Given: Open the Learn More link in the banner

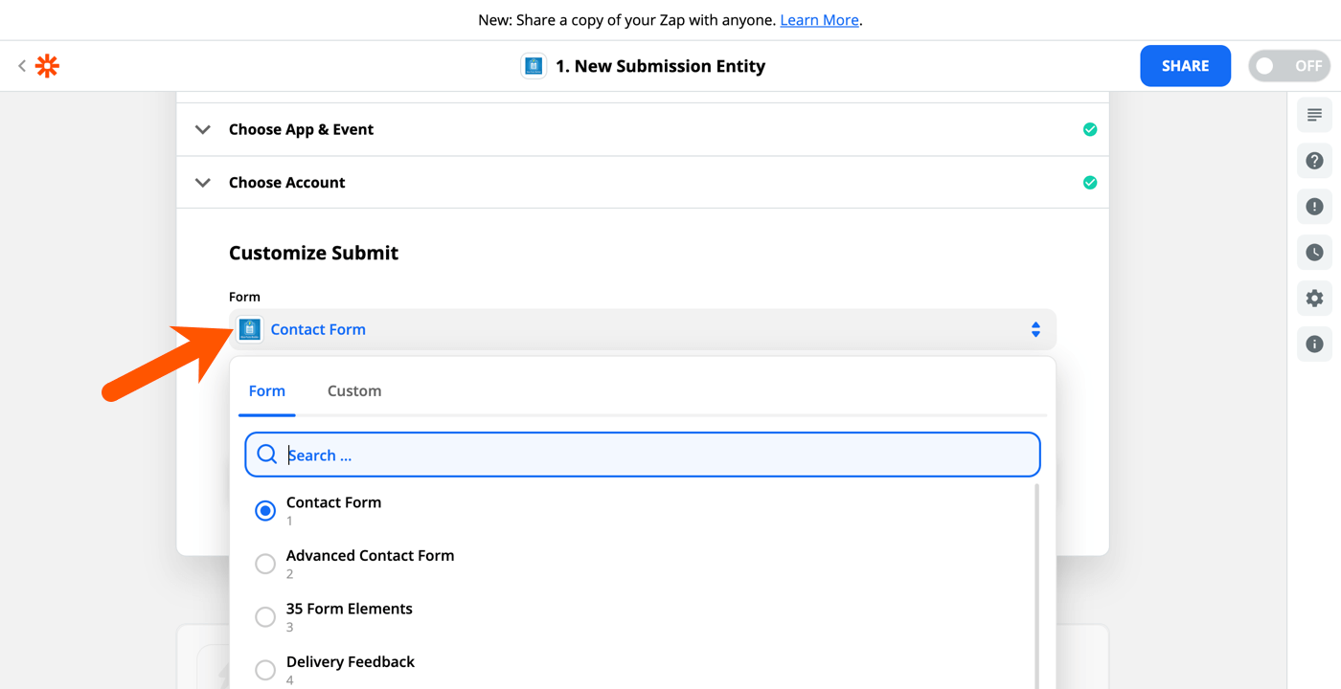Looking at the screenshot, I should point(819,19).
